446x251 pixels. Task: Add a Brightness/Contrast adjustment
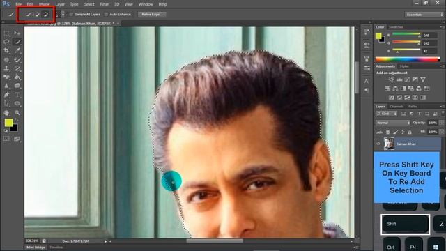click(x=392, y=80)
